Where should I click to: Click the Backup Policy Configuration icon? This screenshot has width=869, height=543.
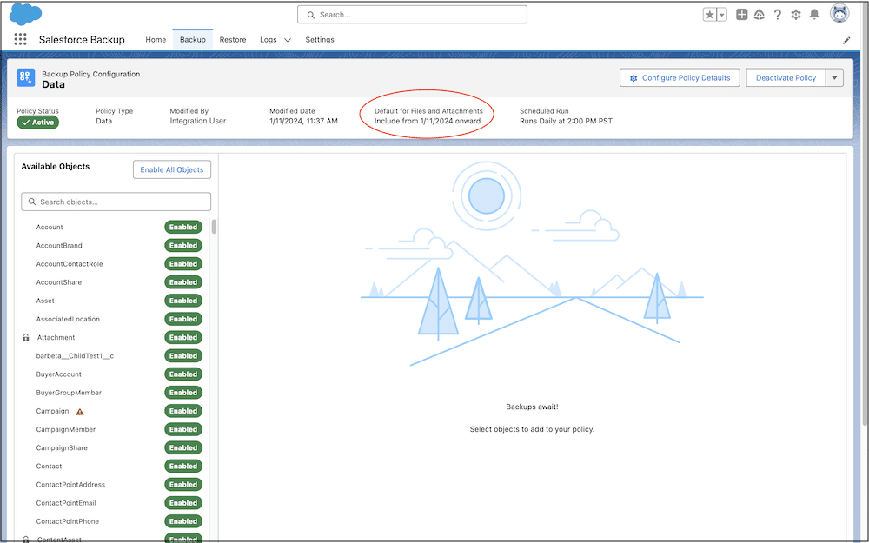(x=25, y=78)
